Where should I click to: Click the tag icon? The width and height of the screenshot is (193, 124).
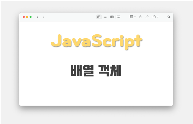point(147,17)
